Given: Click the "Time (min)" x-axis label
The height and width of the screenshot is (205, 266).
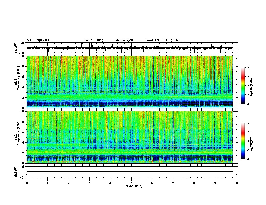Looking at the screenshot, I should coord(134,186).
